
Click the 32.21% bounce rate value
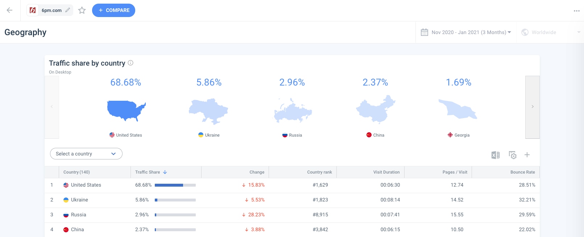point(527,200)
